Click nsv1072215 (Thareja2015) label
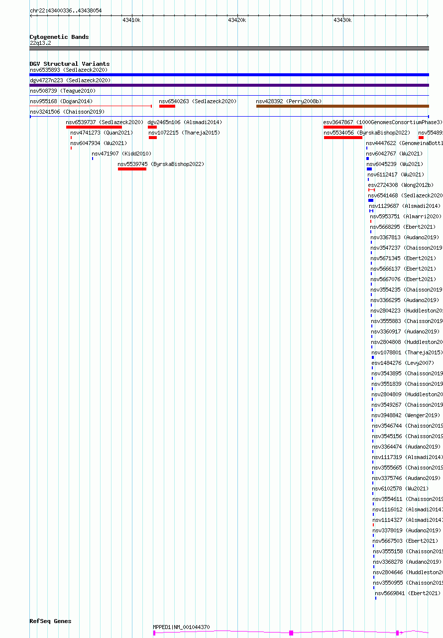 (184, 133)
